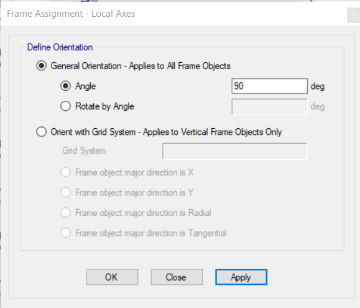This screenshot has width=360, height=308.
Task: Click the Rotate by Angle degree field
Action: [x=270, y=106]
